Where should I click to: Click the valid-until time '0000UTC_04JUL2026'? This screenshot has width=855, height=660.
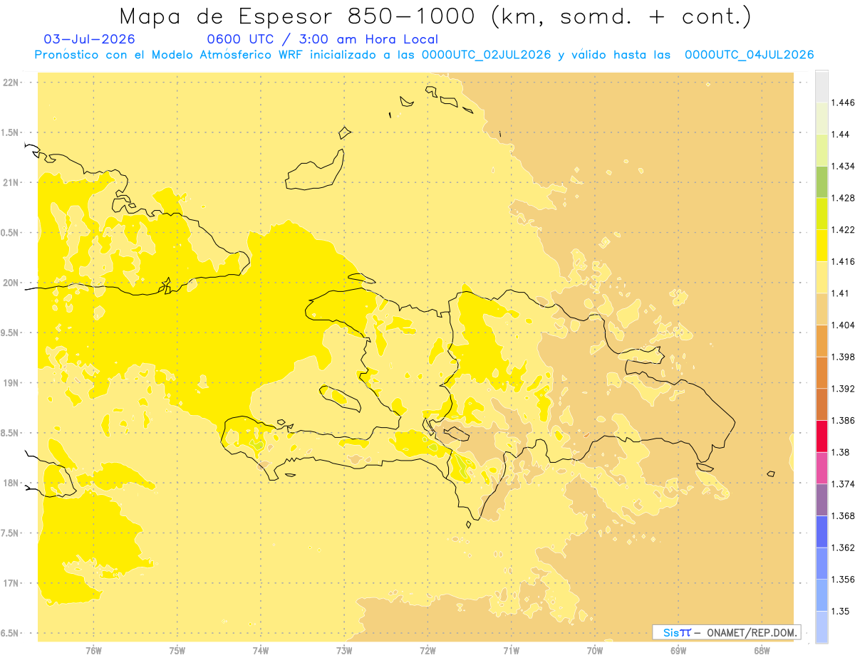[749, 55]
